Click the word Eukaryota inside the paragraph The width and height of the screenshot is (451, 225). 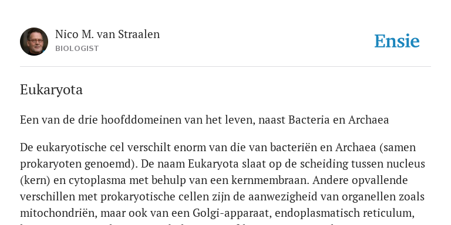point(213,164)
